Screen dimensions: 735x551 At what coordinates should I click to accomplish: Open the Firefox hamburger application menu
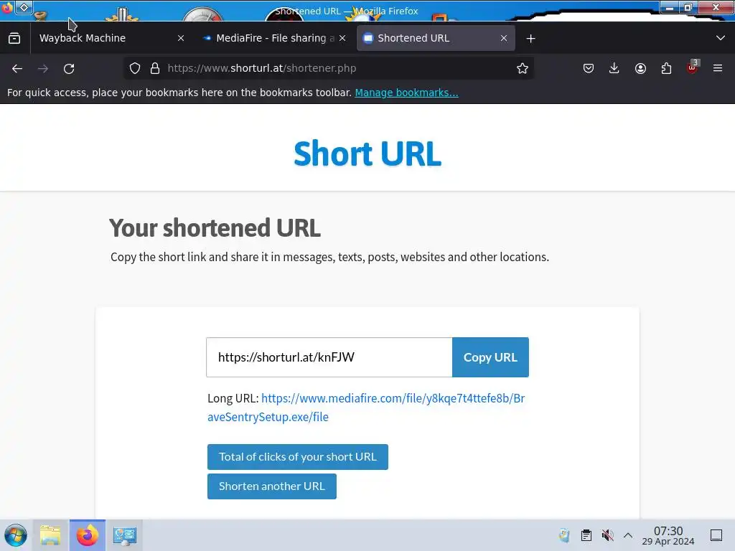[x=717, y=68]
